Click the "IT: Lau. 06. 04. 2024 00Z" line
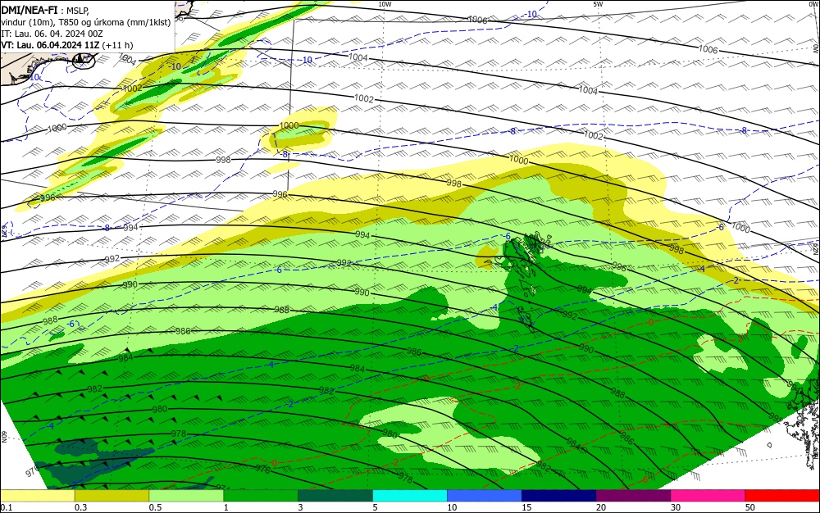This screenshot has width=820, height=513. [x=52, y=34]
